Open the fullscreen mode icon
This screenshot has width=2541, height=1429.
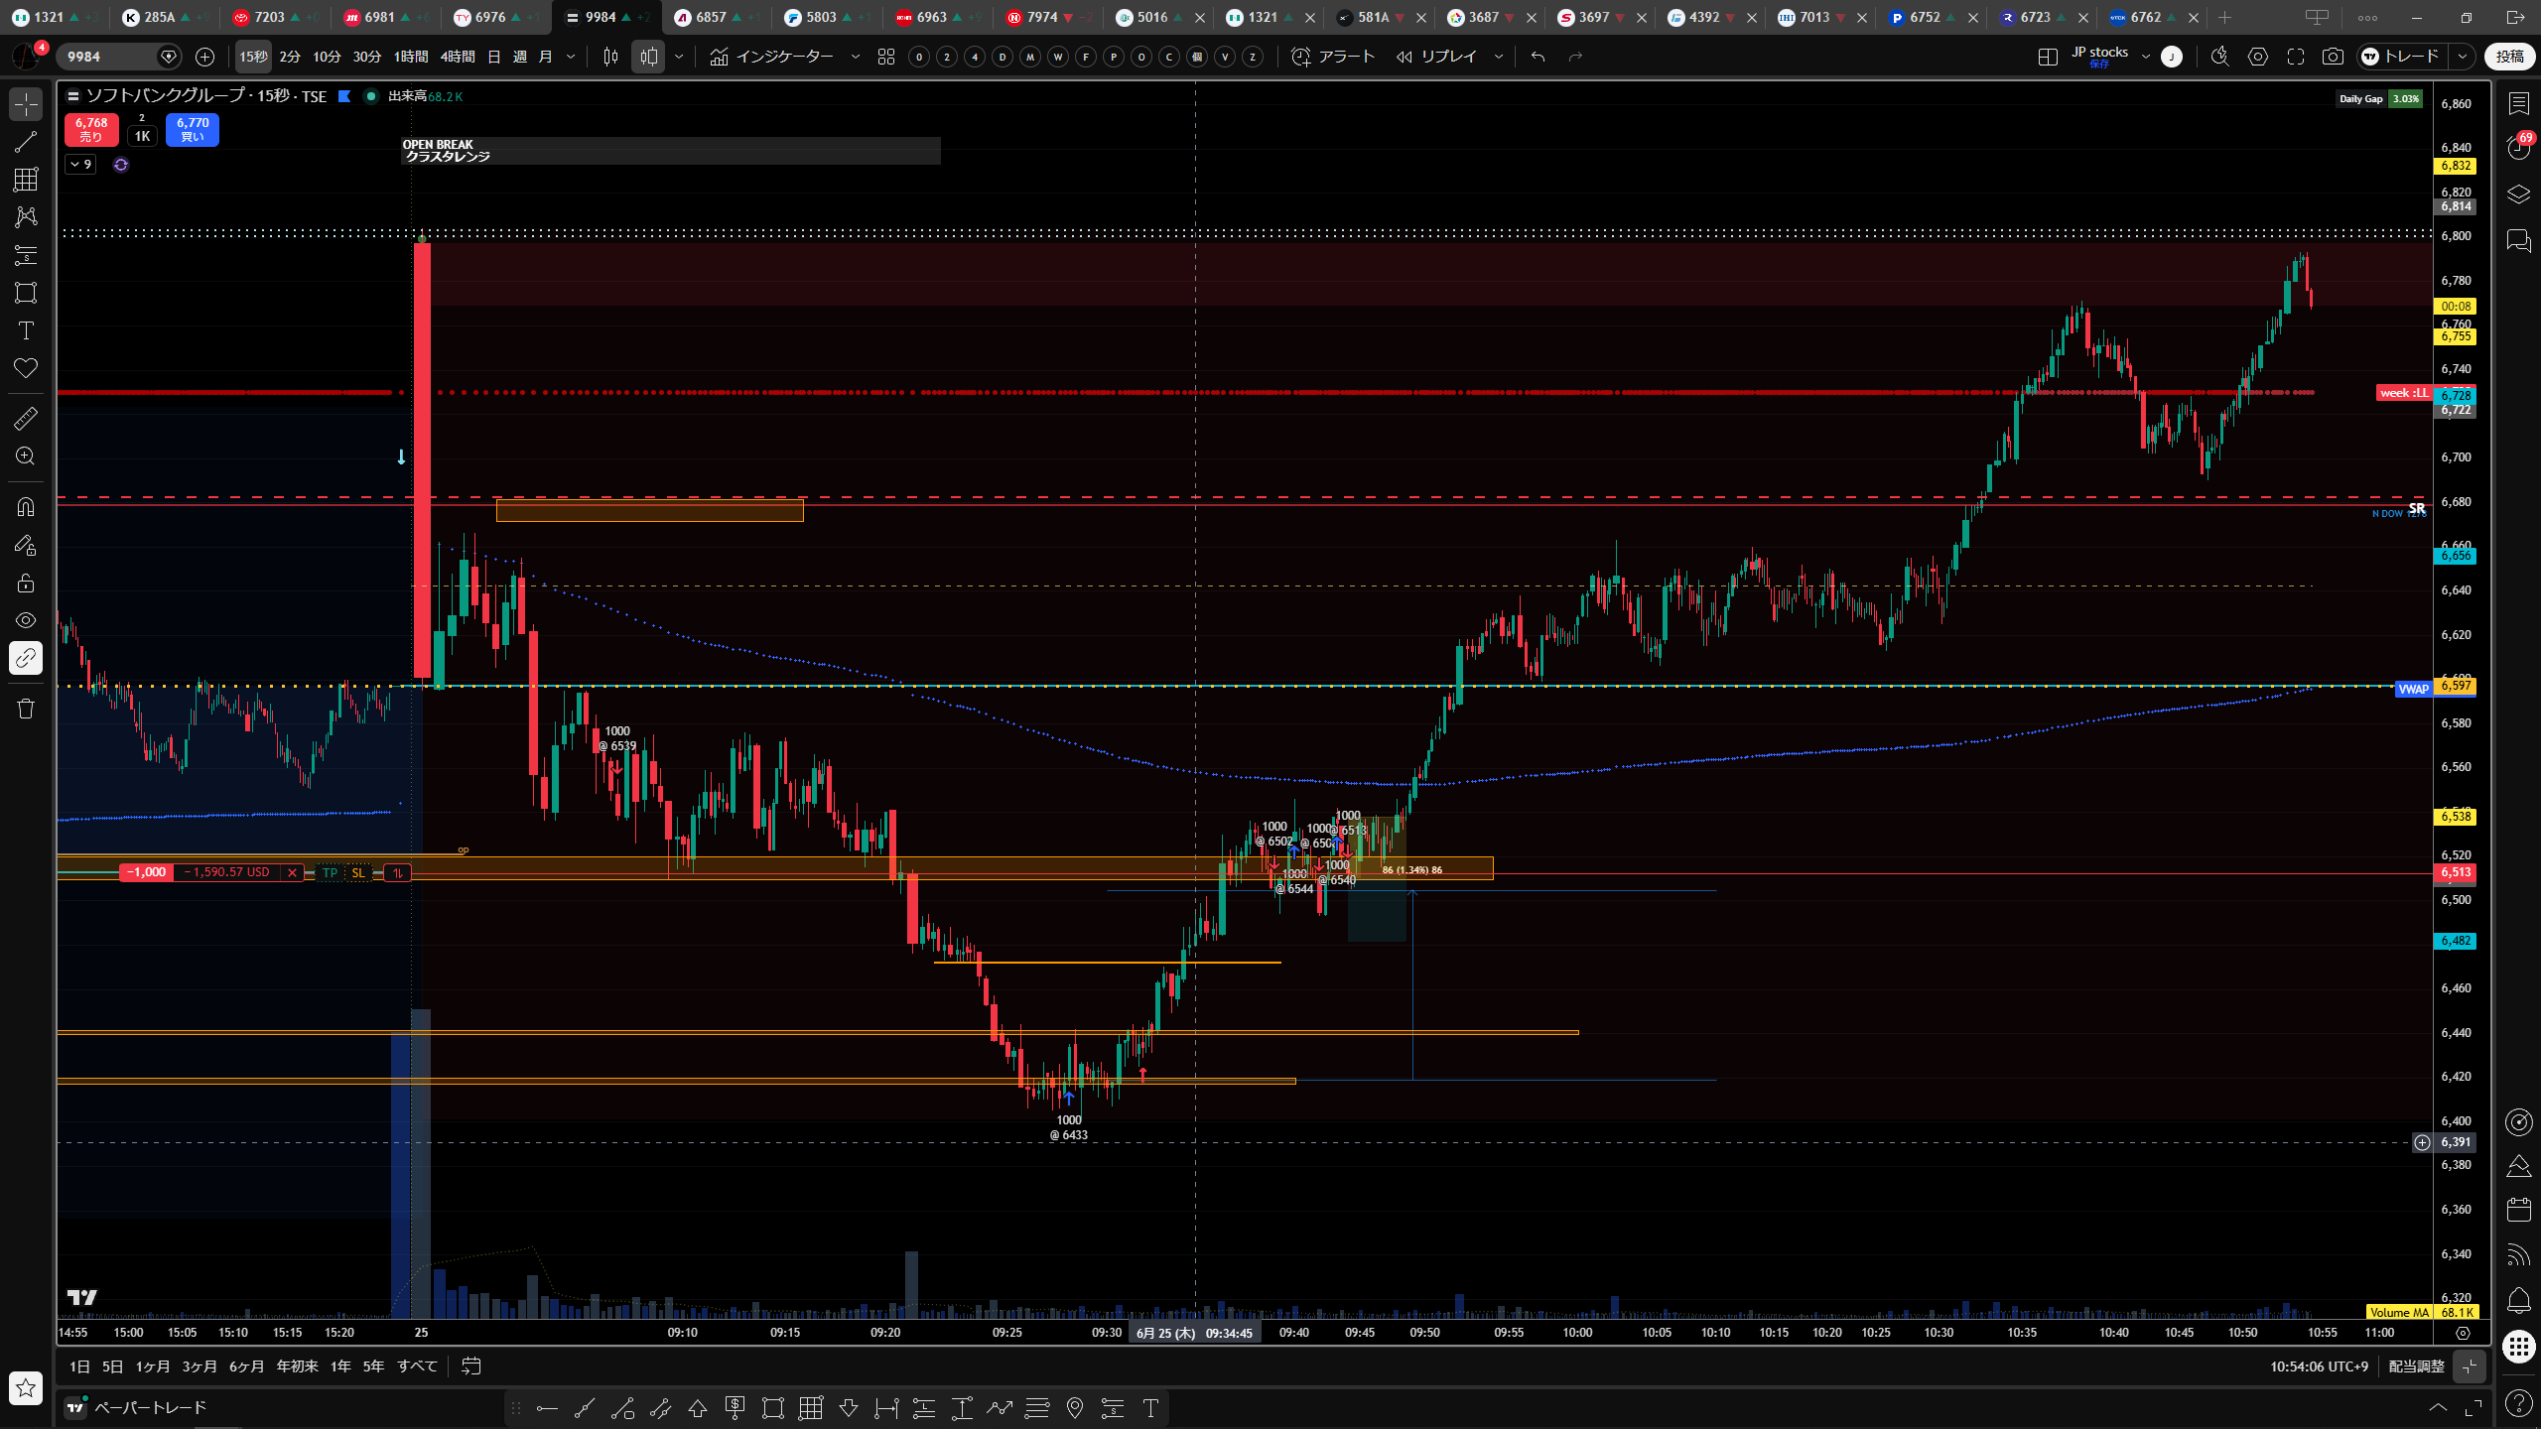pyautogui.click(x=2296, y=57)
